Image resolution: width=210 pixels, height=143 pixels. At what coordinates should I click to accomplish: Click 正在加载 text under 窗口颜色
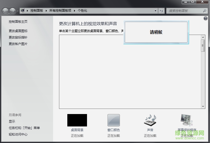click(x=114, y=136)
